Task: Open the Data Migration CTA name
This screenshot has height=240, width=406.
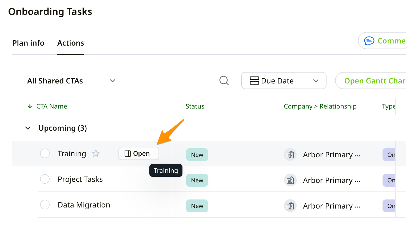Action: tap(84, 205)
